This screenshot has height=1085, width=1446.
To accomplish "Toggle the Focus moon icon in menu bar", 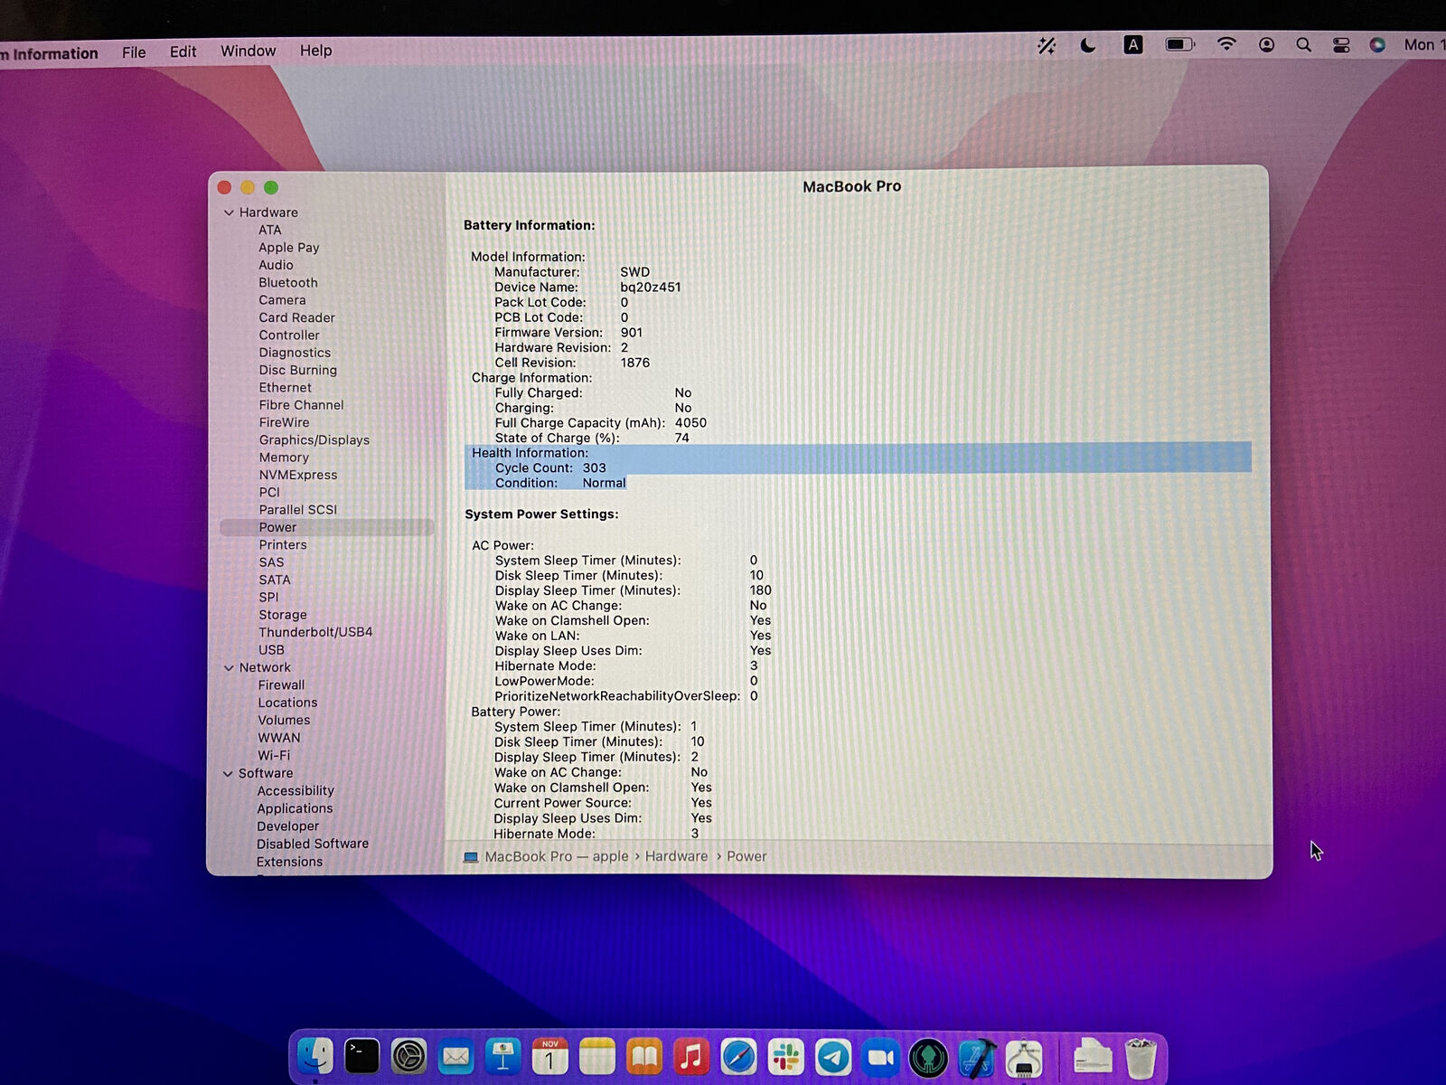I will (x=1086, y=45).
